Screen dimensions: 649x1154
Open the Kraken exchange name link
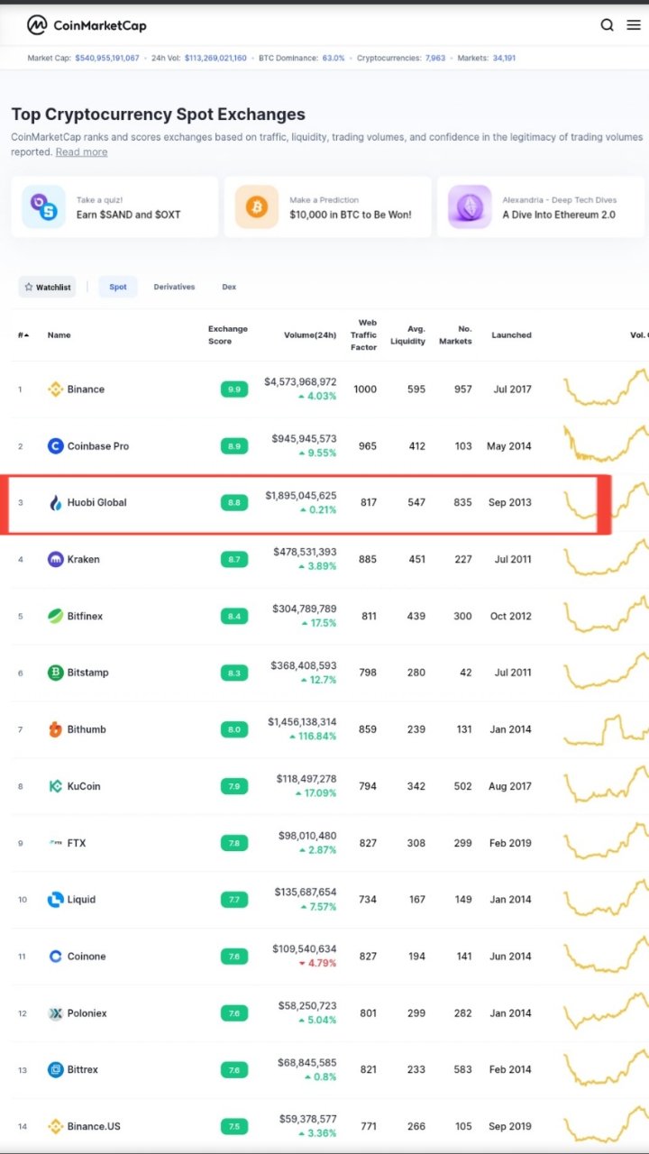point(83,560)
